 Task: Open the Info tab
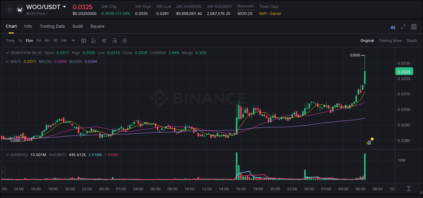28,26
